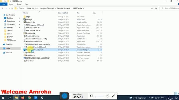Open Desktop in navigation pane
The width and height of the screenshot is (179, 100).
10,18
